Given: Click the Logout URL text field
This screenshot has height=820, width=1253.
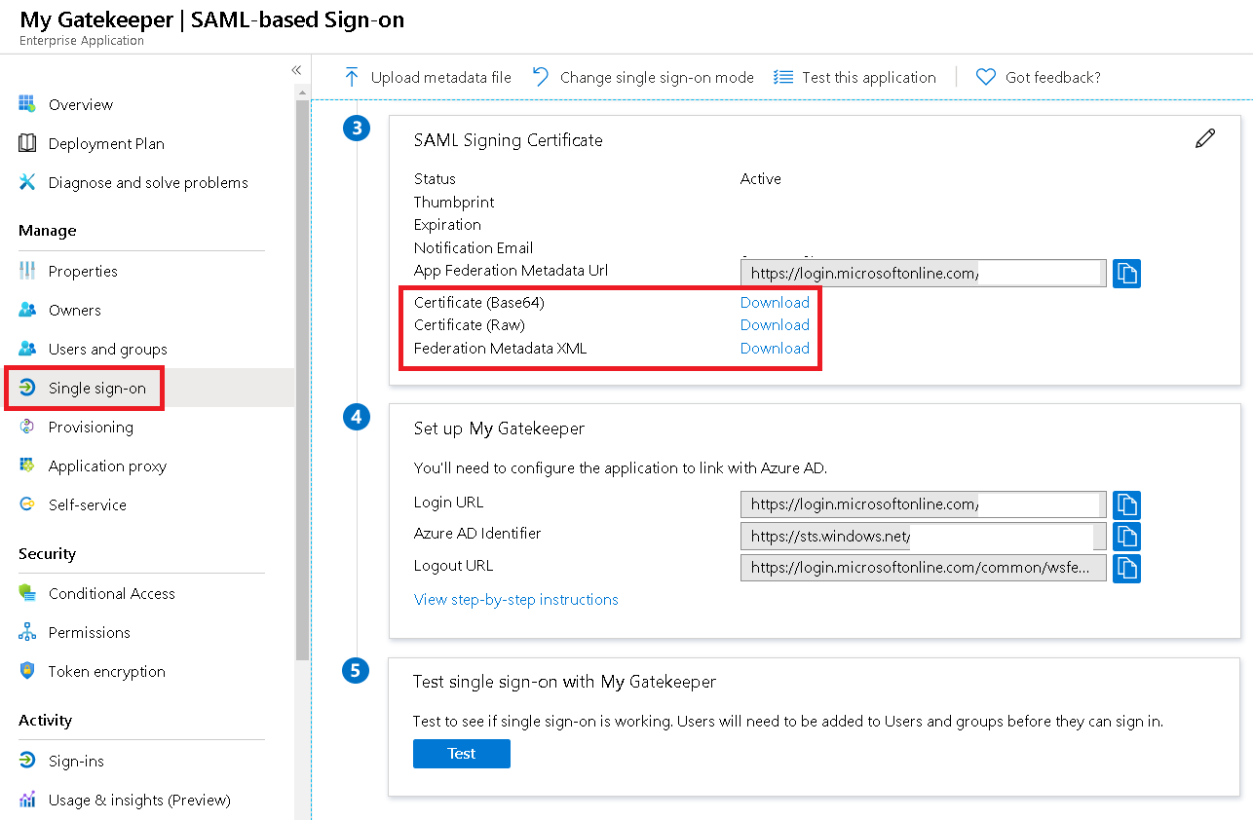Looking at the screenshot, I should pos(924,568).
